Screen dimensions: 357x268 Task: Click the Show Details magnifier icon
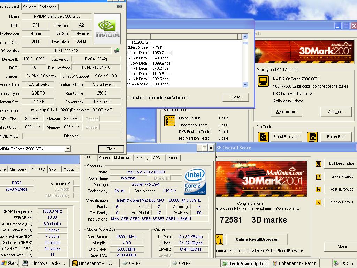coord(318,202)
